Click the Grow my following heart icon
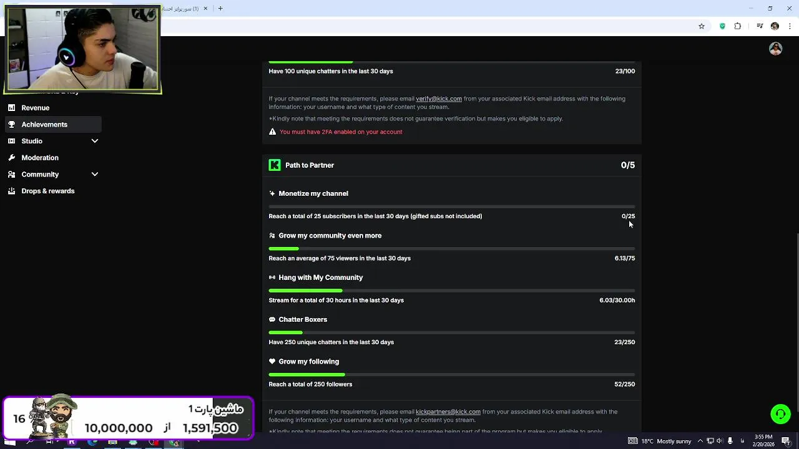799x449 pixels. [x=272, y=362]
